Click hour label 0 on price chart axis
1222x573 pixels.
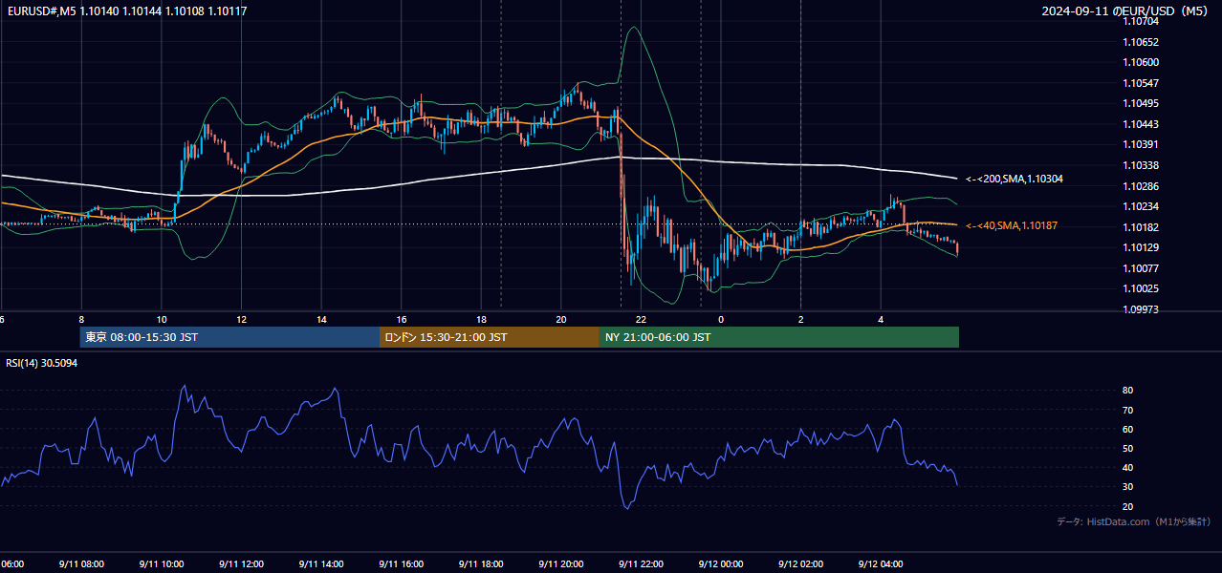tap(721, 320)
